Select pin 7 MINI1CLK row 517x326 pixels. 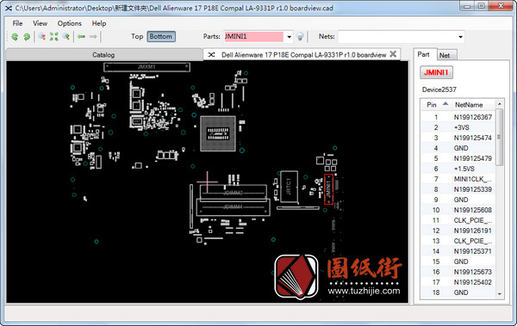[458, 179]
